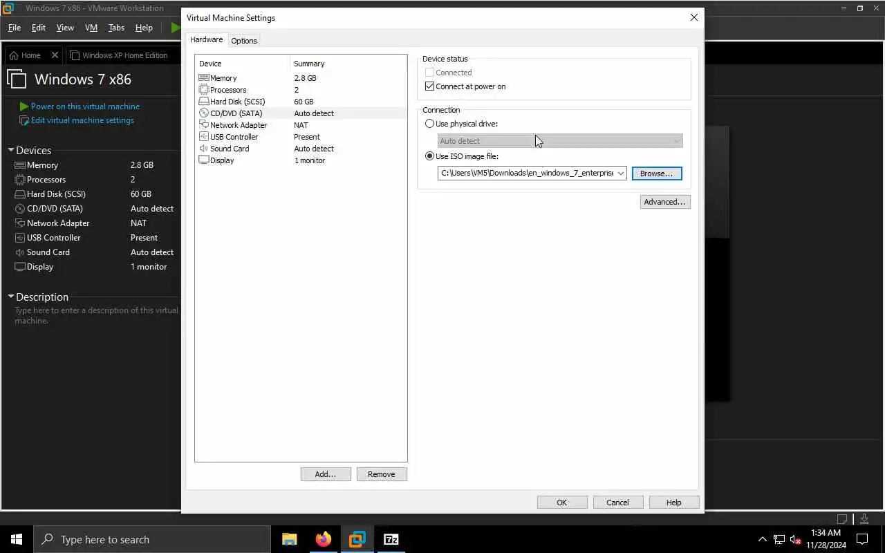Image resolution: width=885 pixels, height=553 pixels.
Task: Click the Advanced... button
Action: click(x=665, y=202)
